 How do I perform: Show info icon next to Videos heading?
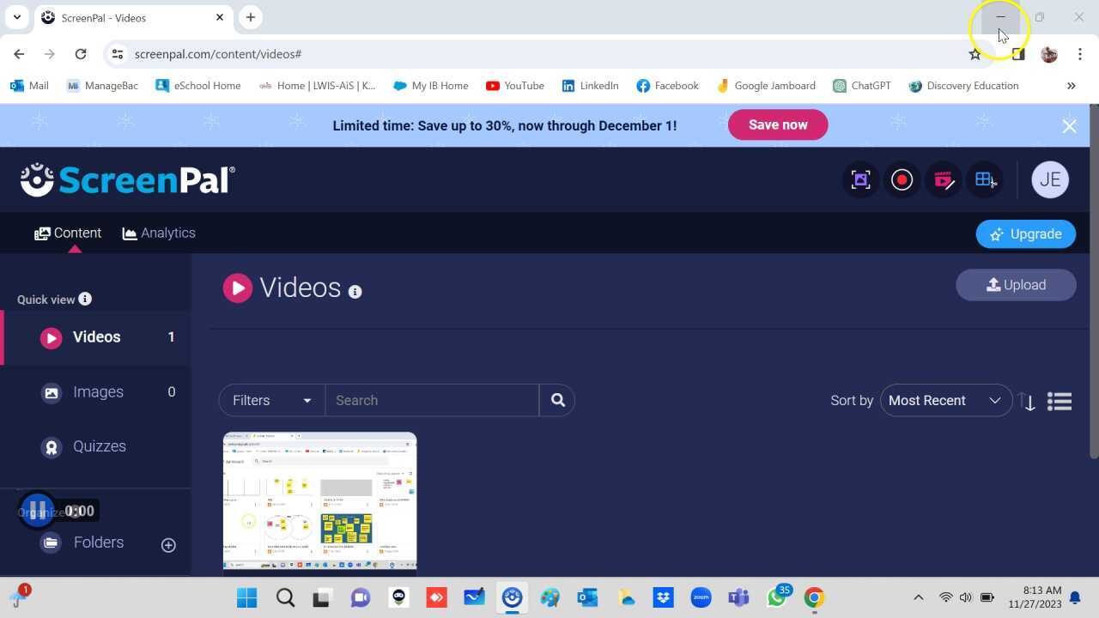355,292
